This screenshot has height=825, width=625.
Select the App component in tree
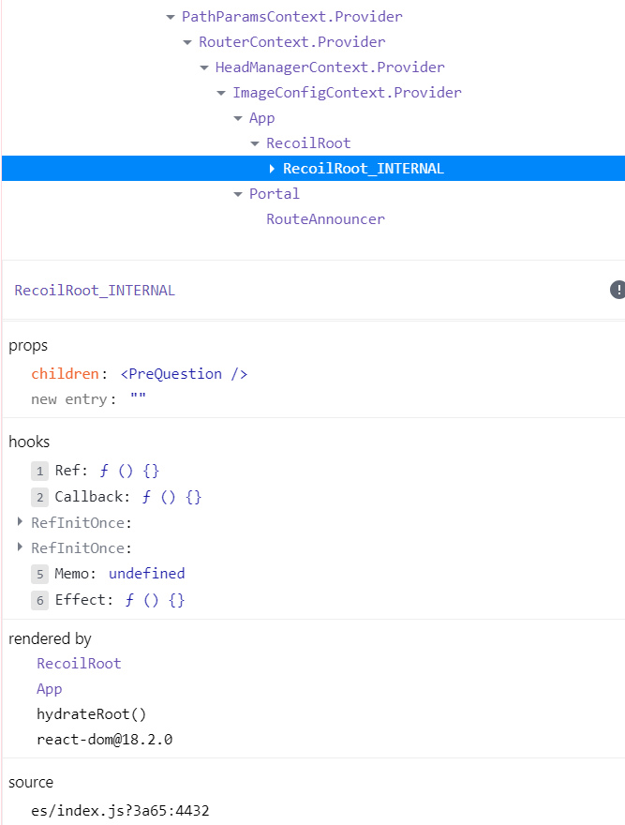262,118
